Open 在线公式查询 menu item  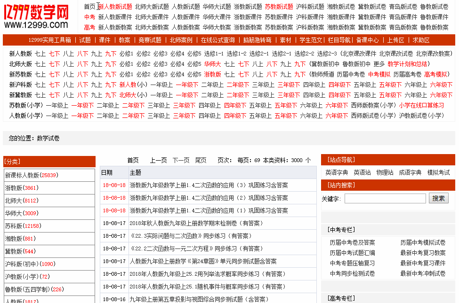(217, 40)
